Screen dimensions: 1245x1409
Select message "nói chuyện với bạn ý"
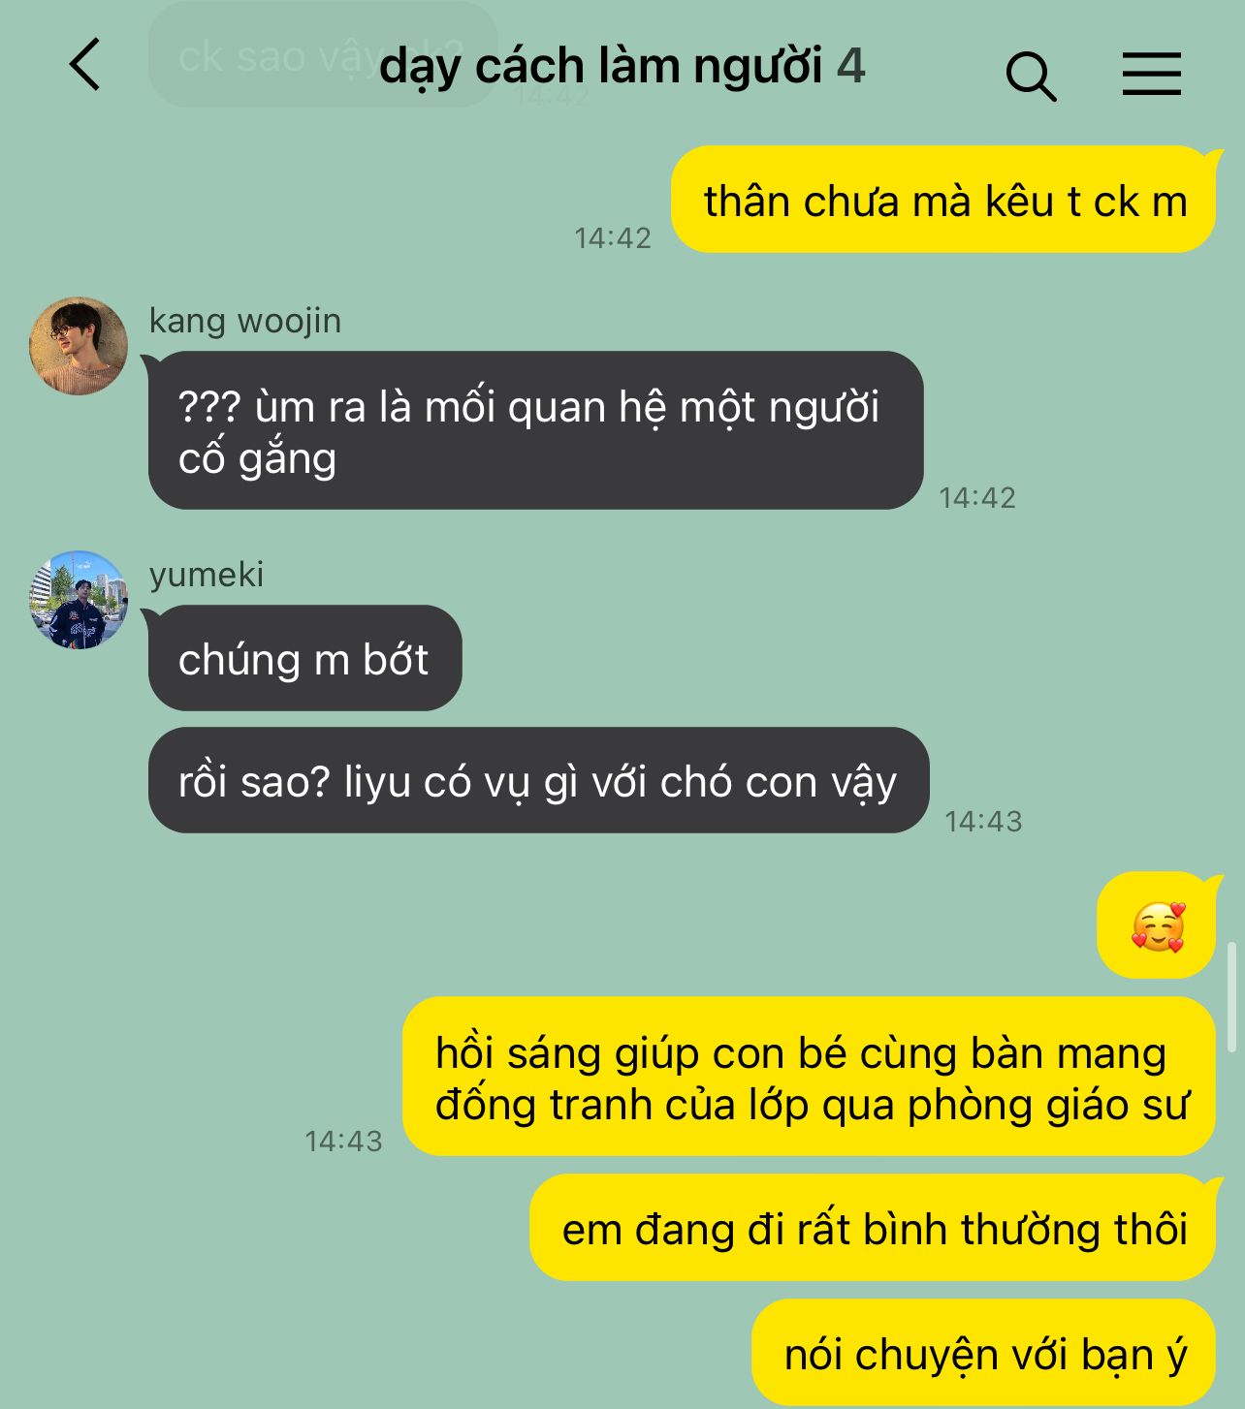983,1353
